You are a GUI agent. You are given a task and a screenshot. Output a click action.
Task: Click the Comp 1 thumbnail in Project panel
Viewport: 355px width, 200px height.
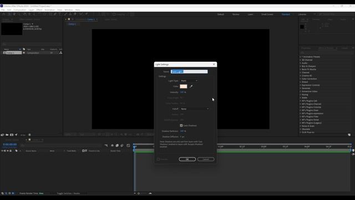12,29
